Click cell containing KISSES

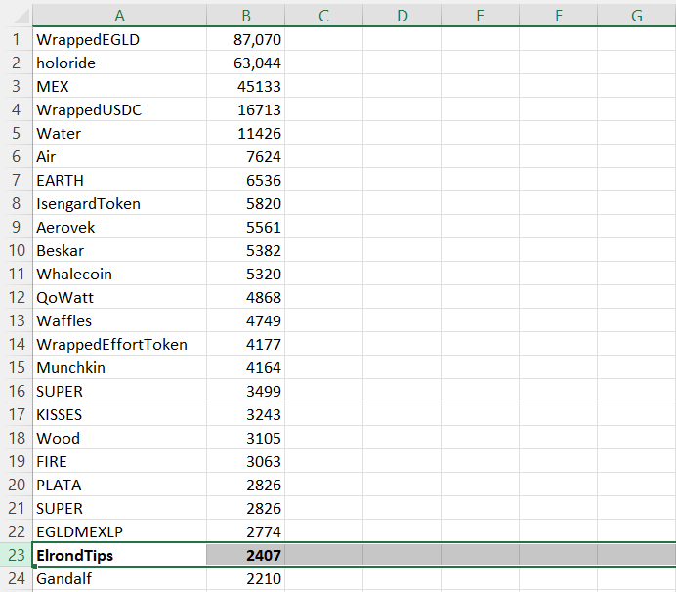click(120, 414)
